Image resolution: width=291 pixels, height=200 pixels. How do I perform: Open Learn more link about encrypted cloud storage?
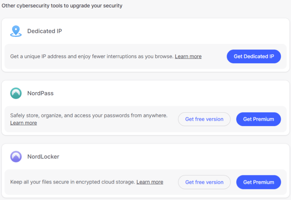point(150,182)
